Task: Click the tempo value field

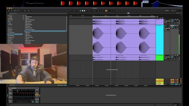Action: [15, 11]
